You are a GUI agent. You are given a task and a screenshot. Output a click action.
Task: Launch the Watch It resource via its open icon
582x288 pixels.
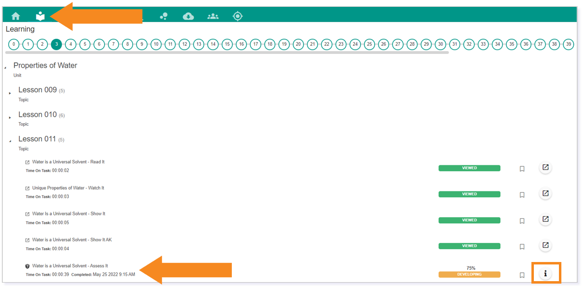(x=545, y=193)
